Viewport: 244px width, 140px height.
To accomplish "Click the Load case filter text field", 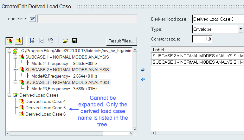I will click(87, 19).
